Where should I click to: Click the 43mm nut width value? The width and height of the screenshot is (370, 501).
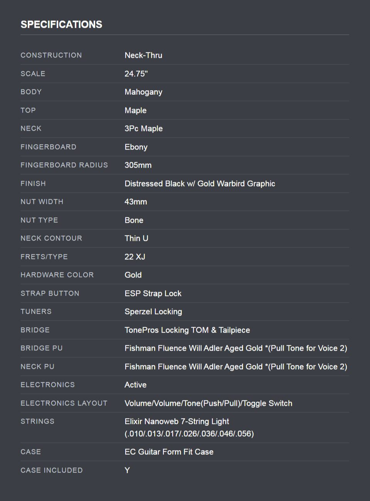pyautogui.click(x=136, y=202)
